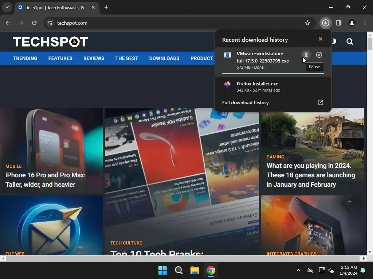Go back to the previous page
The image size is (373, 279).
(8, 23)
